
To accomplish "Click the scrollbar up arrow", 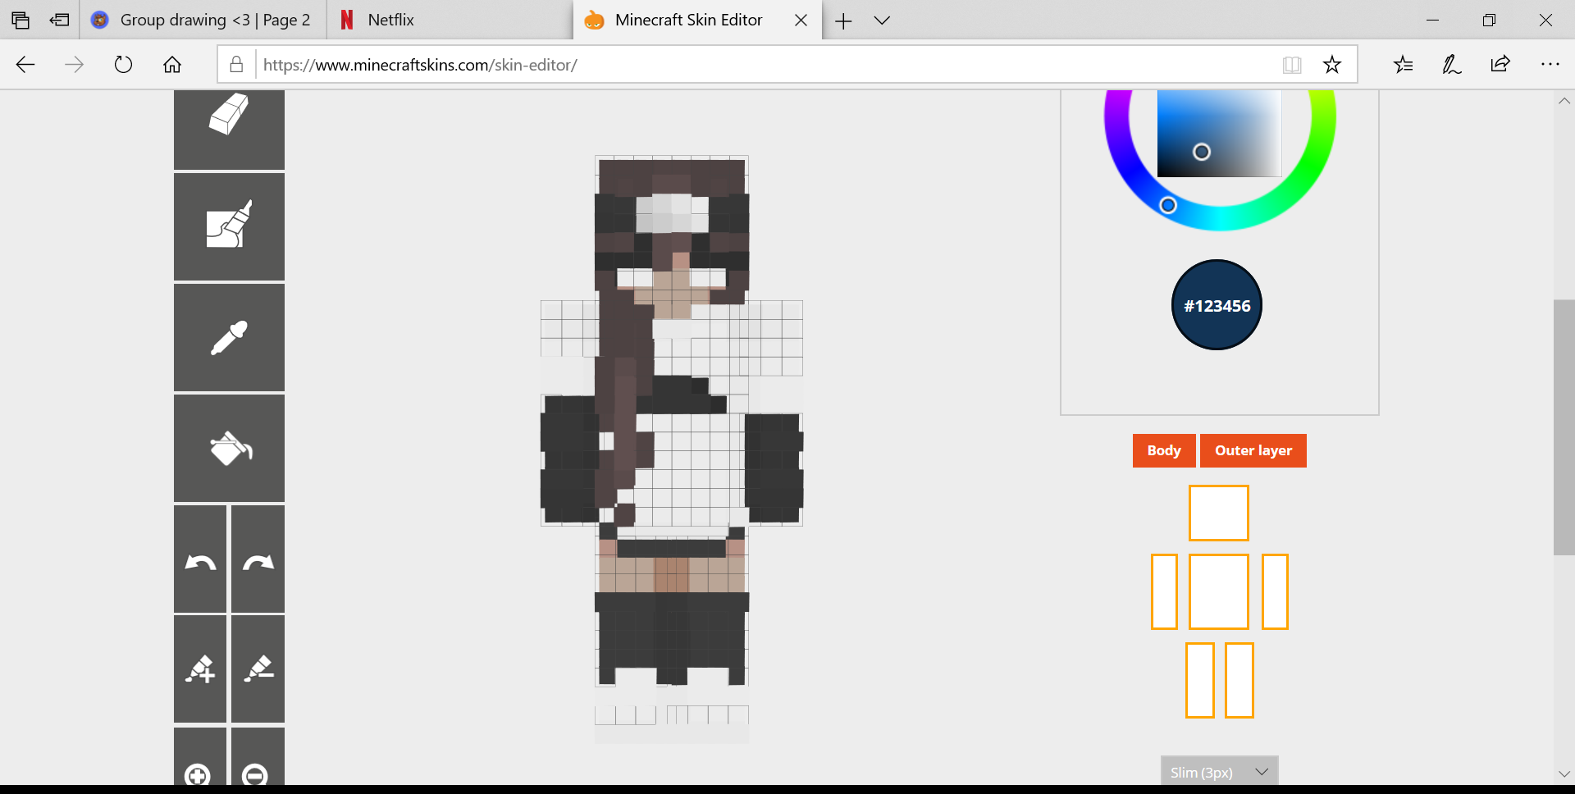I will pos(1564,101).
